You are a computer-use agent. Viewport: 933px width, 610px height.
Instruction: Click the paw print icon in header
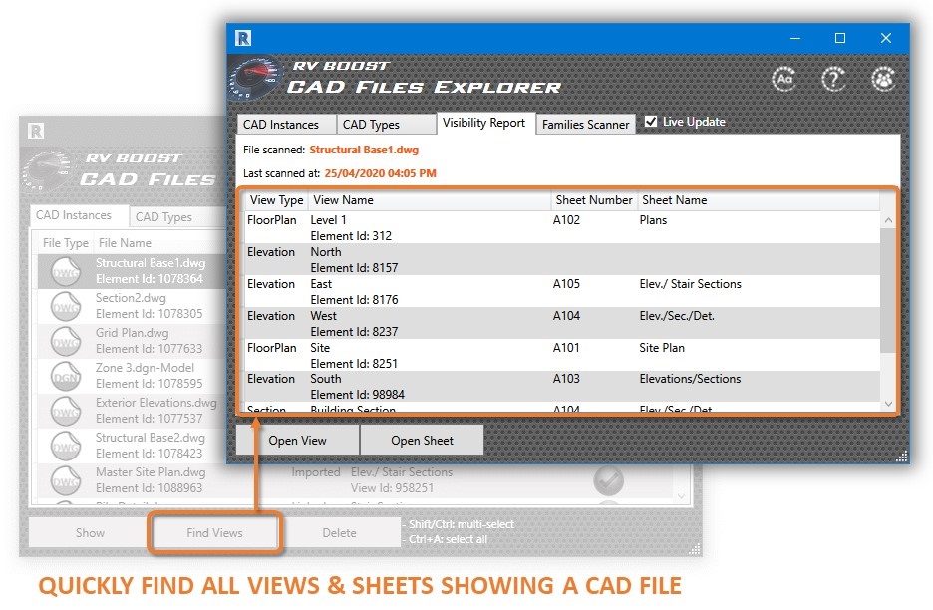[x=883, y=79]
